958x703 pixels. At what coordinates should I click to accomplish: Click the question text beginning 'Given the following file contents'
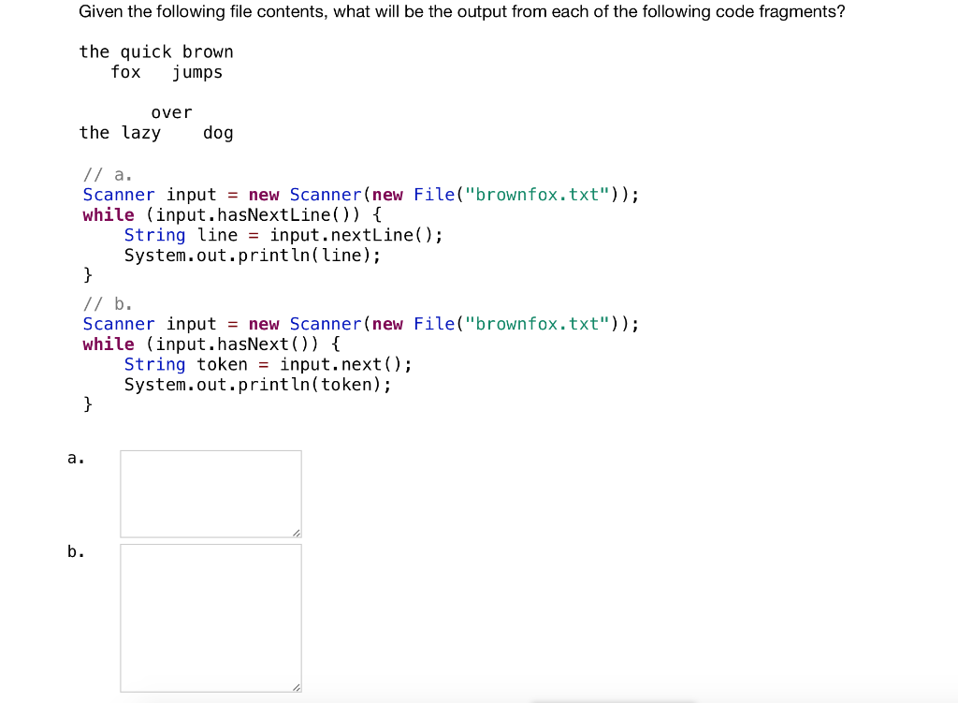pyautogui.click(x=462, y=11)
